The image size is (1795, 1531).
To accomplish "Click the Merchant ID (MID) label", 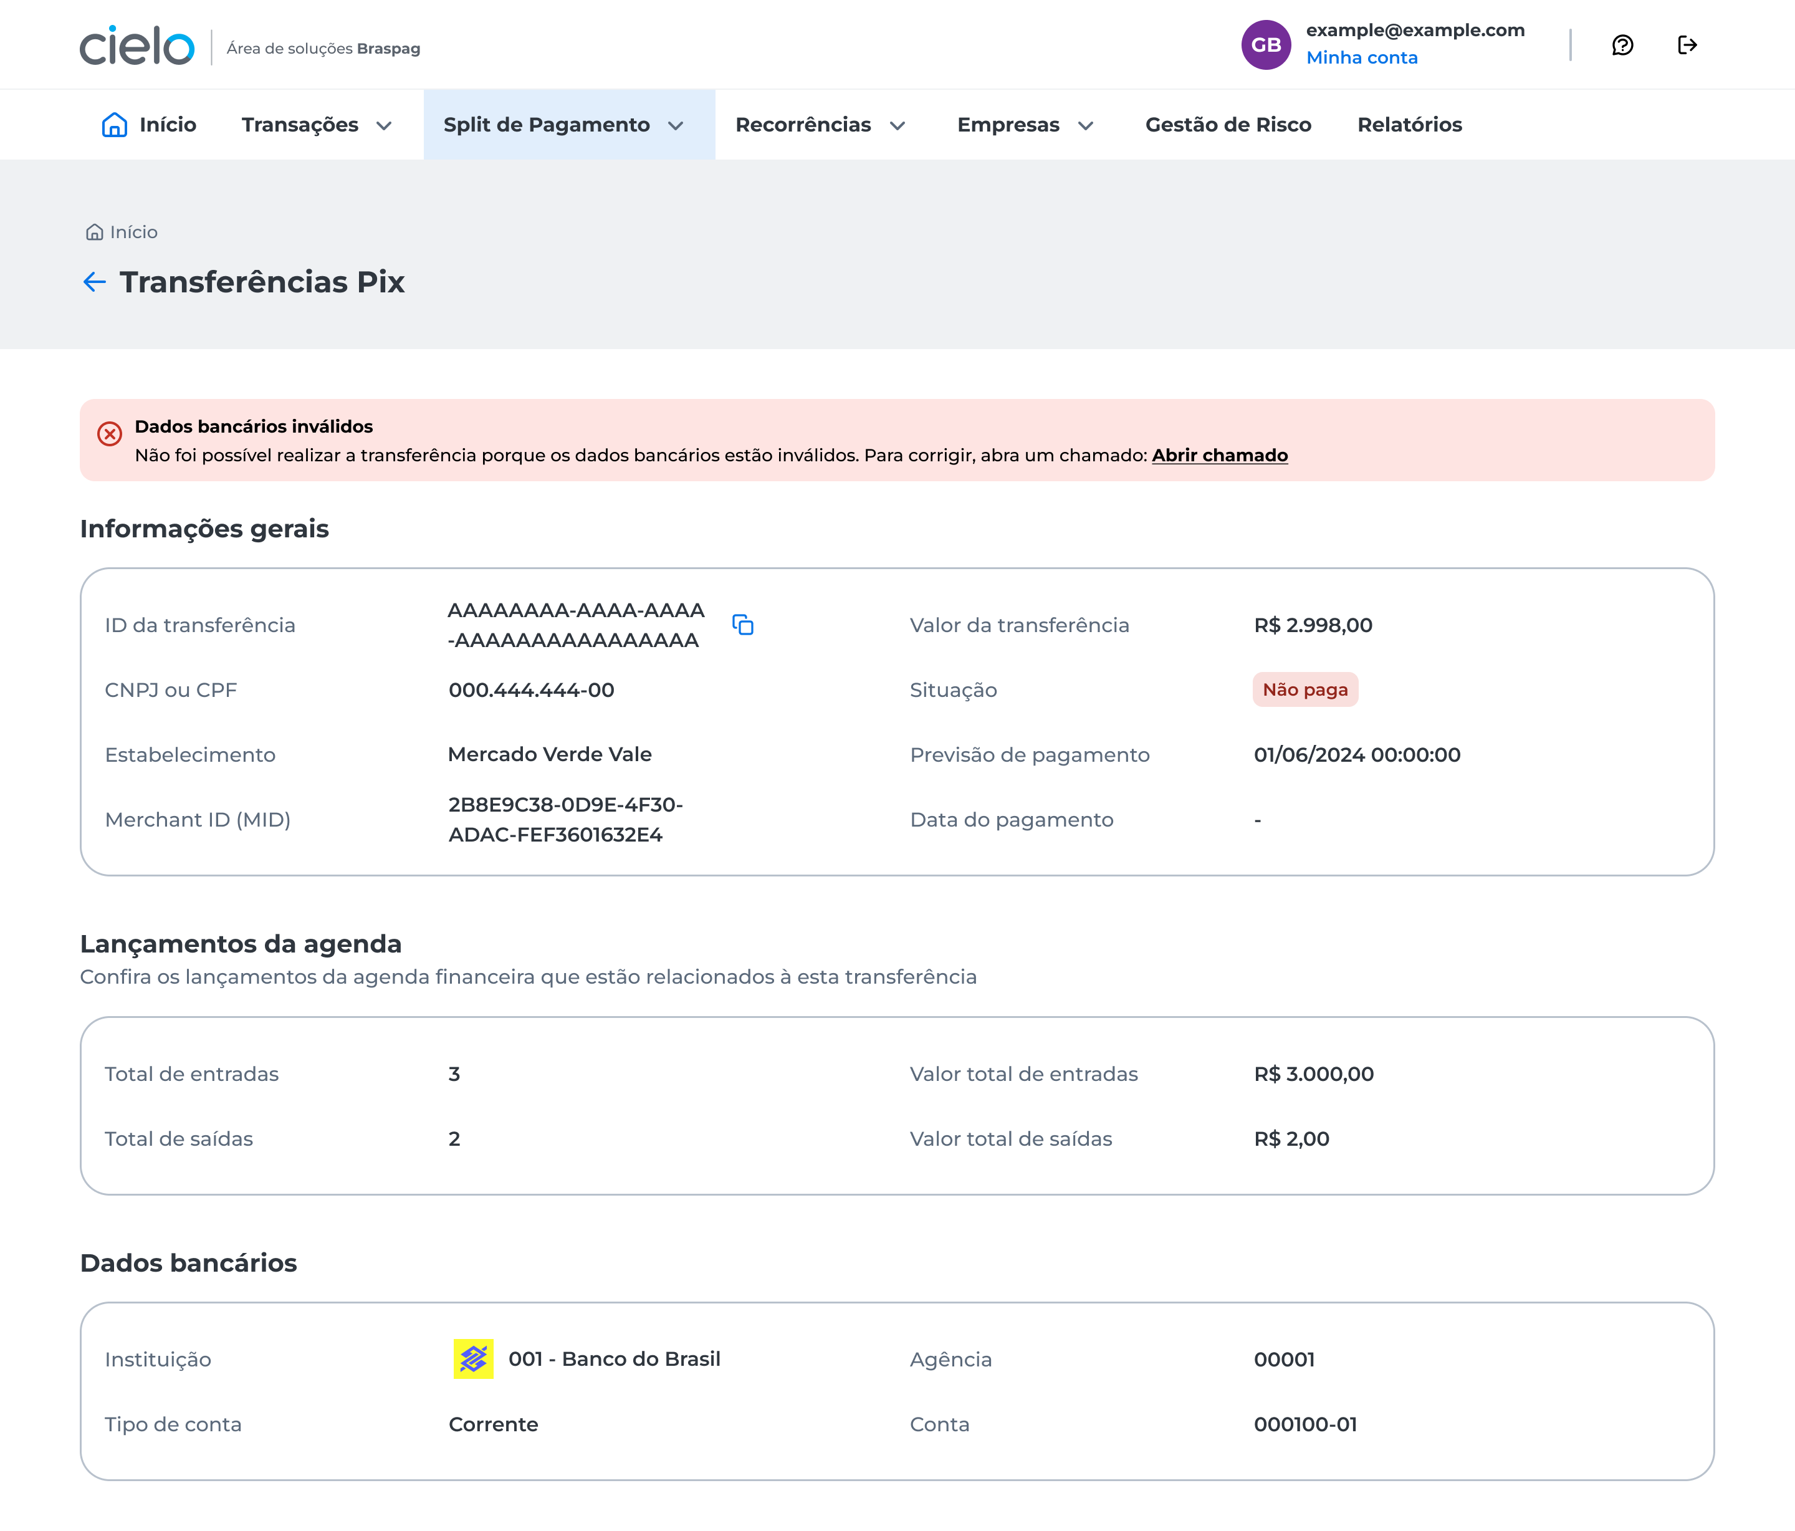I will click(x=198, y=820).
